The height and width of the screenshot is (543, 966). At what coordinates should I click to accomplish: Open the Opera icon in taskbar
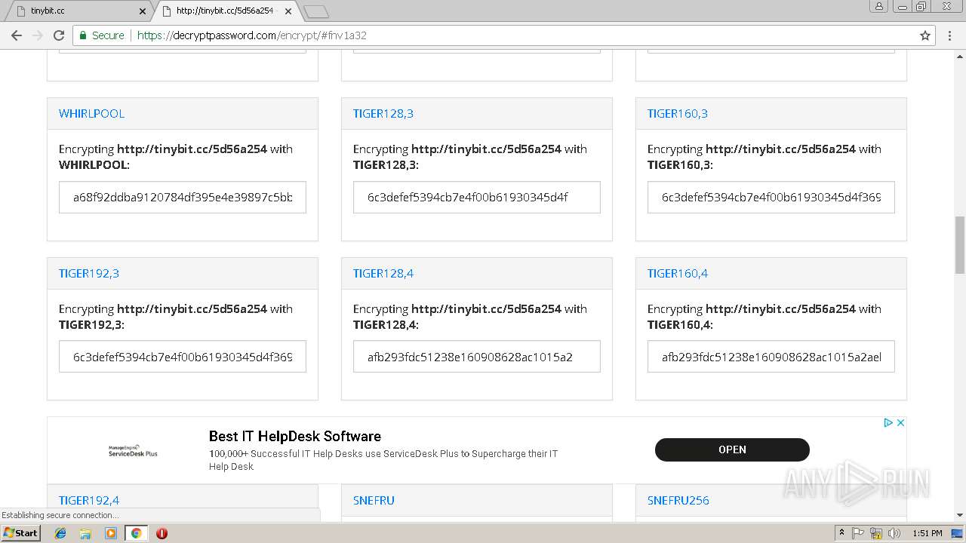162,533
